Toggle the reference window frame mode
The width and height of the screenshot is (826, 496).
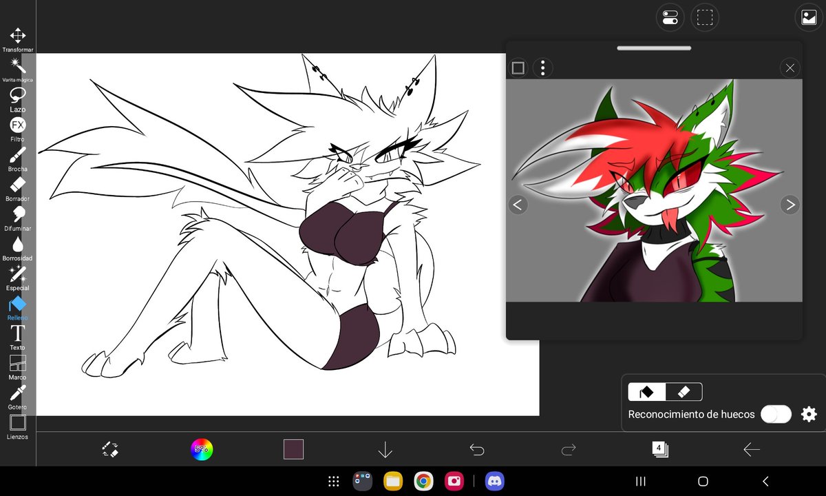518,68
